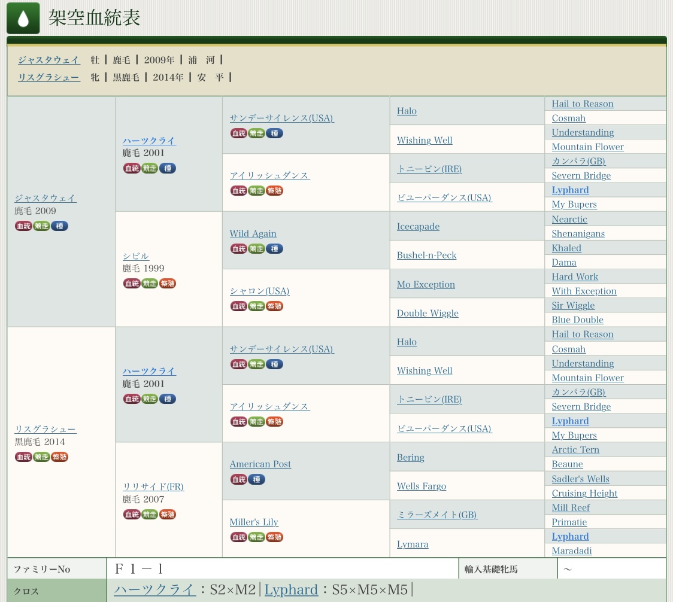This screenshot has width=673, height=602.
Task: Click the 血統 badge under リスグラシュー 黒鹿毛 2014
Action: [x=23, y=457]
